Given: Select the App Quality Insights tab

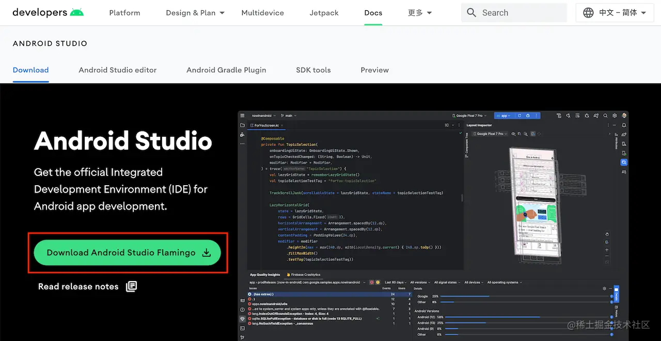Looking at the screenshot, I should (x=265, y=275).
